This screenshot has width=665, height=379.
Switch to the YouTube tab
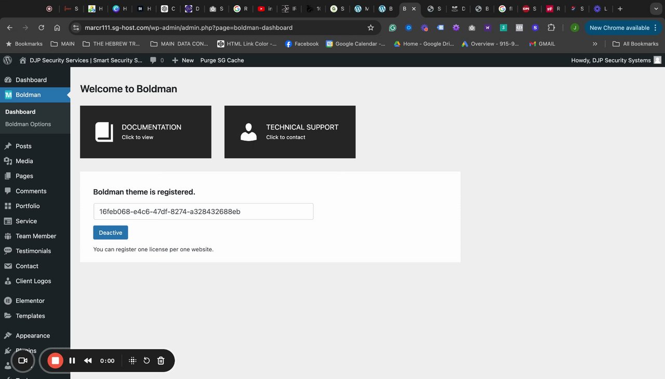click(265, 9)
